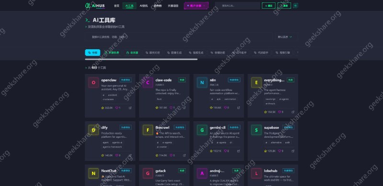Click the yellow E avatar of everything card

[x=256, y=83]
